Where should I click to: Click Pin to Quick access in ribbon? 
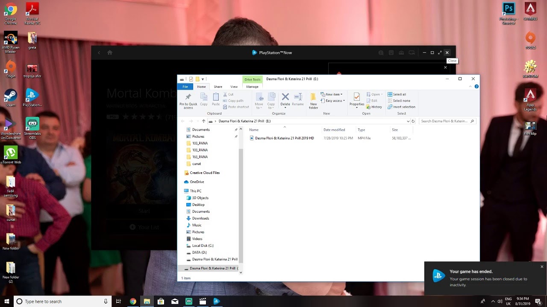pyautogui.click(x=188, y=101)
